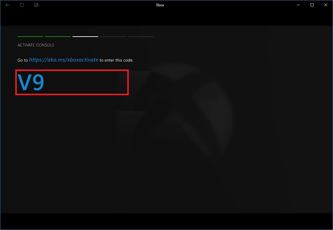Image resolution: width=333 pixels, height=230 pixels.
Task: Click the Xbox title in the title bar
Action: [x=160, y=5]
